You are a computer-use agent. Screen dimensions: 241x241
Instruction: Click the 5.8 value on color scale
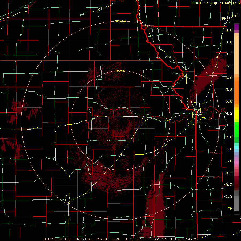[229, 90]
